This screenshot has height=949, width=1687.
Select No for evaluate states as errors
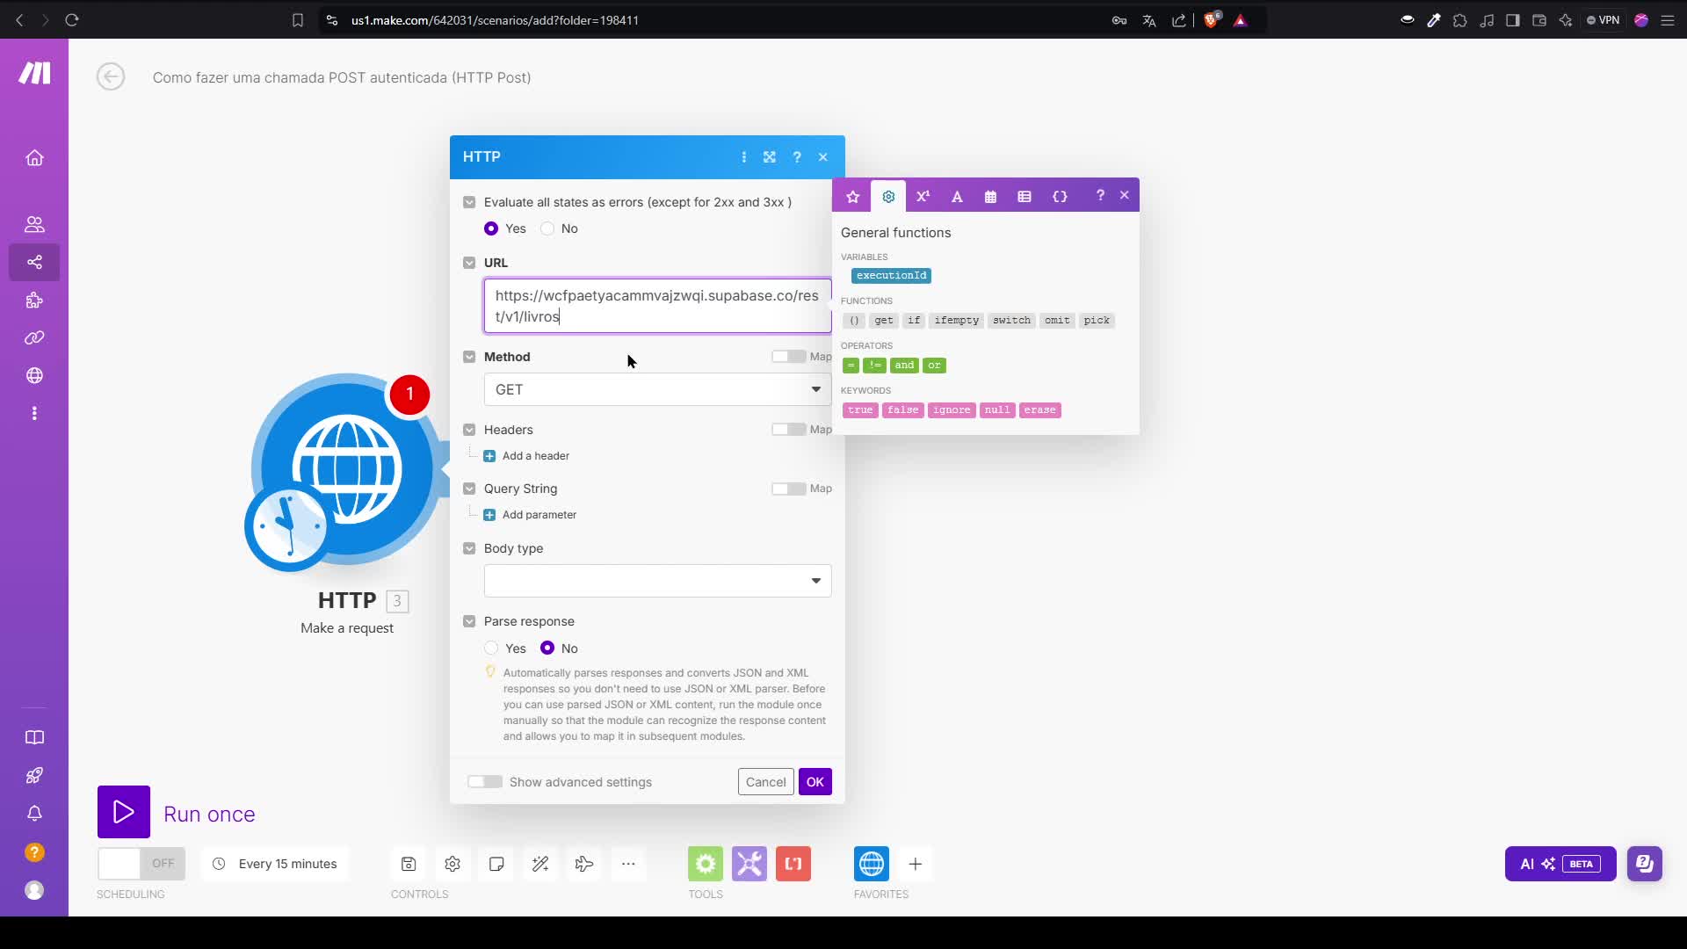[x=548, y=228]
